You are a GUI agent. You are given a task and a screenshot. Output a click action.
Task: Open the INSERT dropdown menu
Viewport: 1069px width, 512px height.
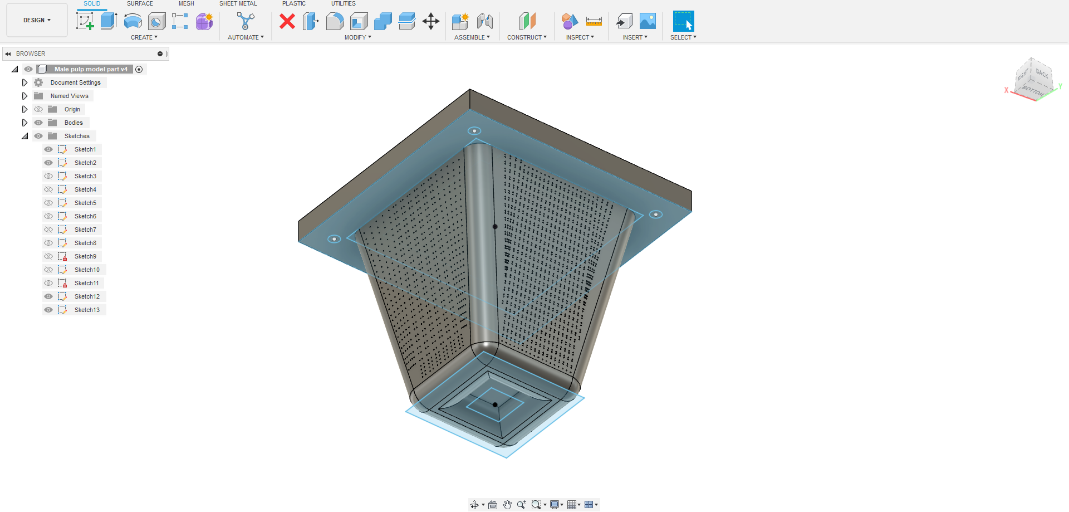[635, 37]
